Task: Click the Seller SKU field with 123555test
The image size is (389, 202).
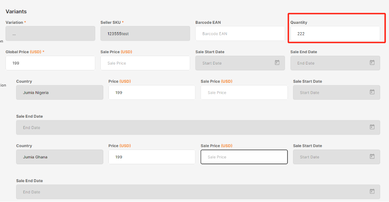Action: pyautogui.click(x=145, y=34)
